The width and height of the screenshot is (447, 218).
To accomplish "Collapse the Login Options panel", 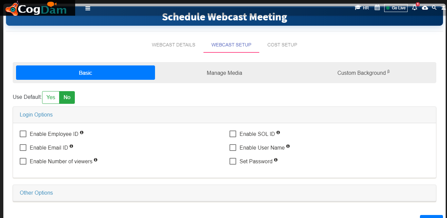I will click(36, 115).
